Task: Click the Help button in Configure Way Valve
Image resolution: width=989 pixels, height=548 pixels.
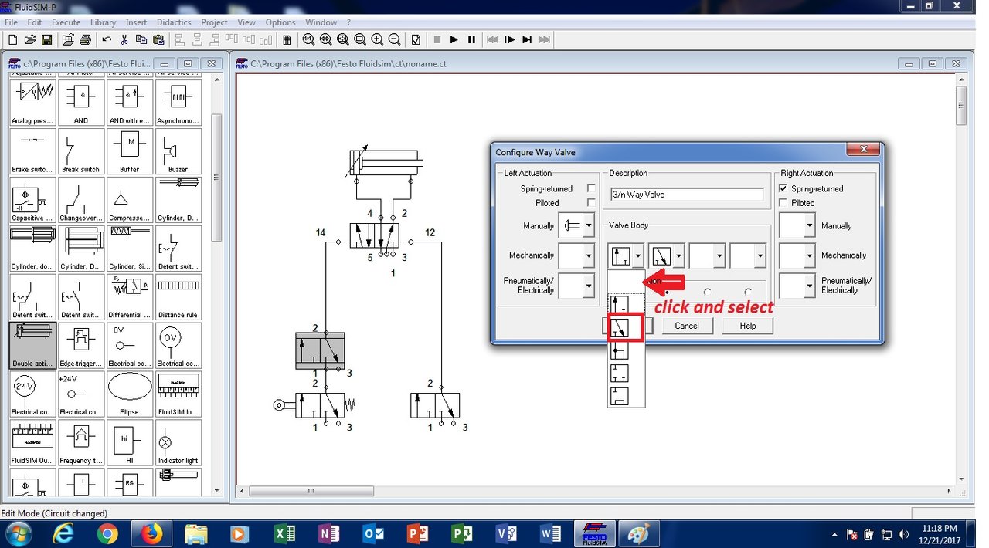Action: [x=746, y=325]
